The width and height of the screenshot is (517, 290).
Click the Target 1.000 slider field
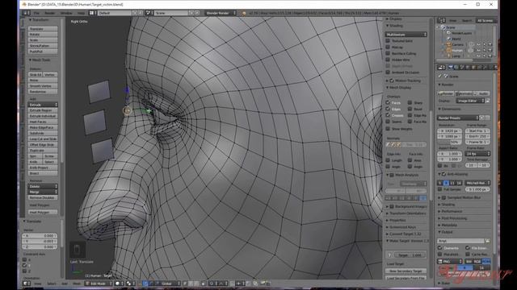point(410,255)
